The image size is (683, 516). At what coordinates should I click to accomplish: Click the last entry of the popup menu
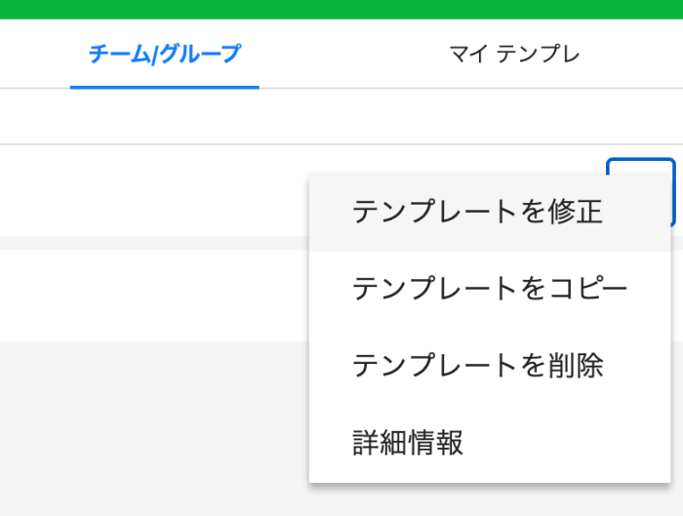click(x=490, y=443)
